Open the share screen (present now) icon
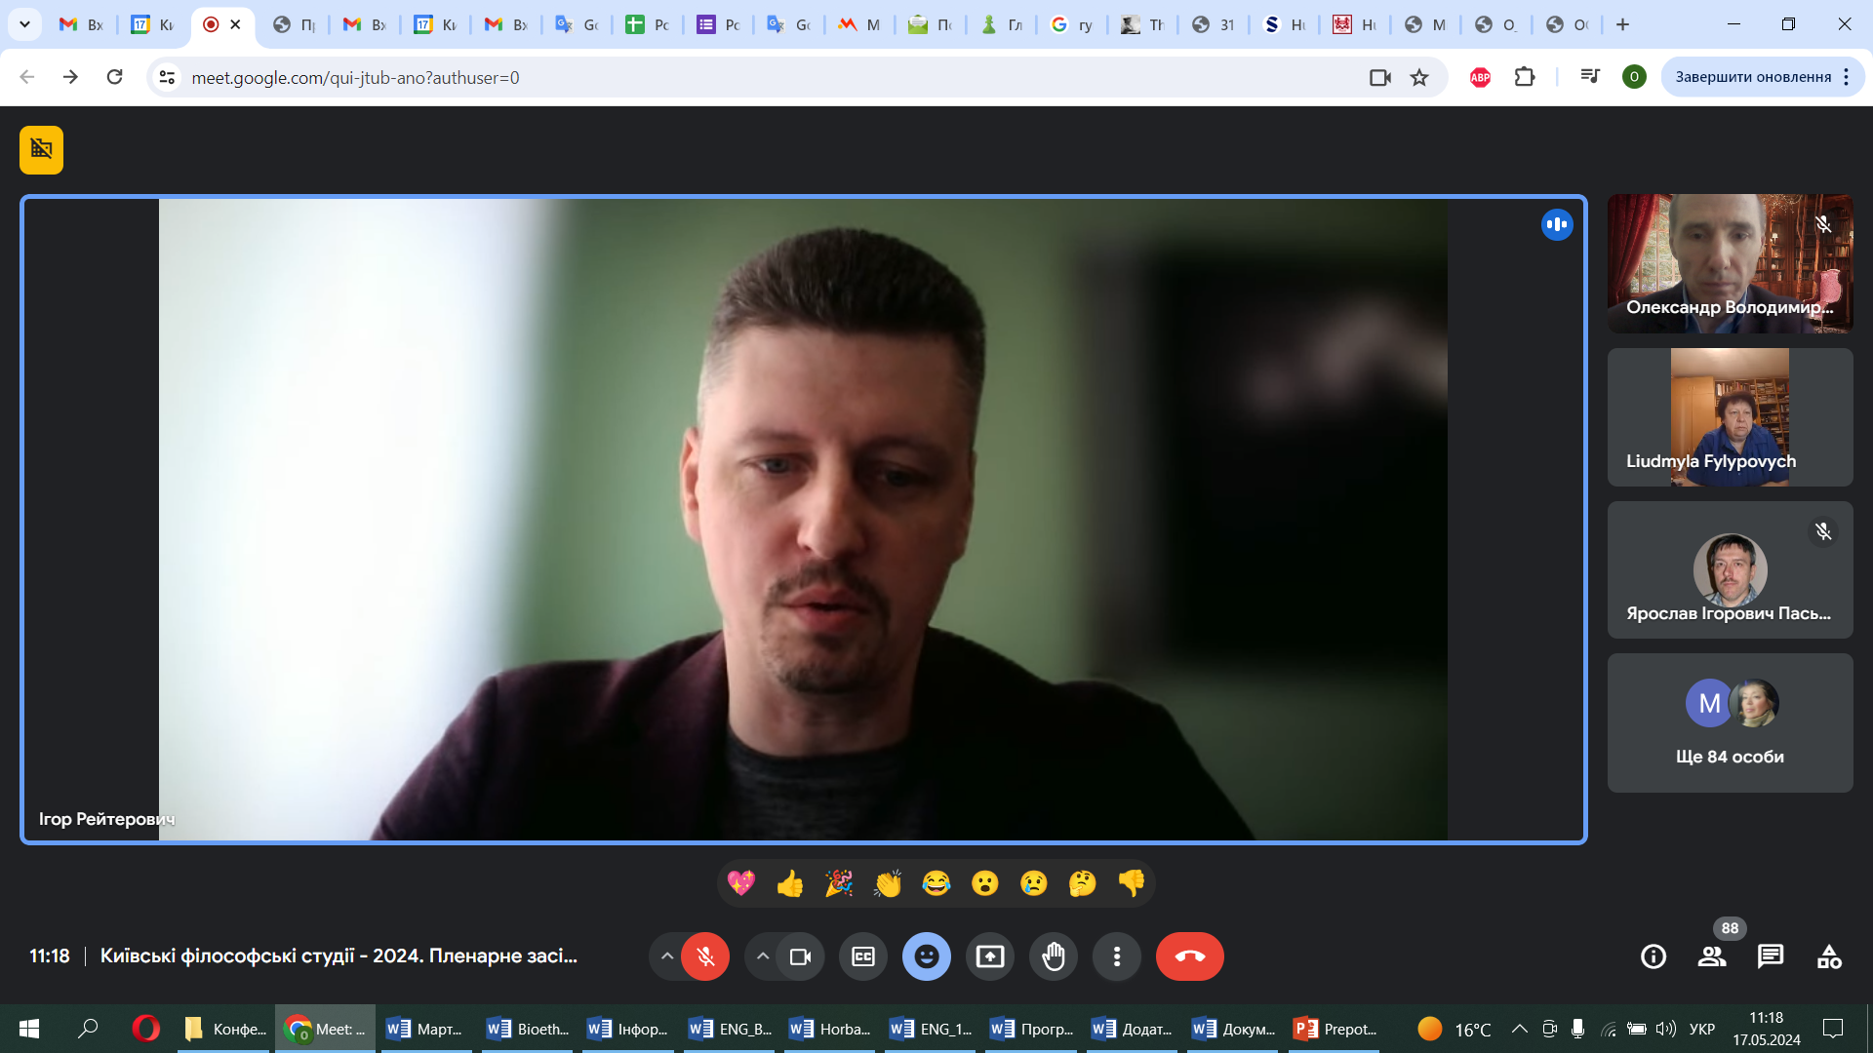The width and height of the screenshot is (1873, 1053). 989,956
